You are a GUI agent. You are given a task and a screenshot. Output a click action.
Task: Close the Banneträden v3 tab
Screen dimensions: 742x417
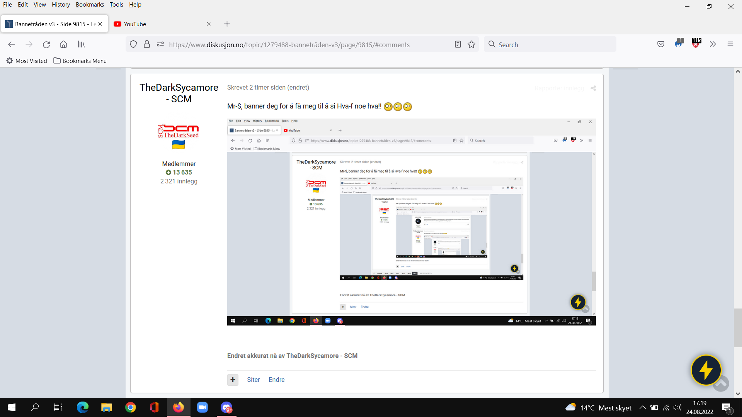[100, 24]
